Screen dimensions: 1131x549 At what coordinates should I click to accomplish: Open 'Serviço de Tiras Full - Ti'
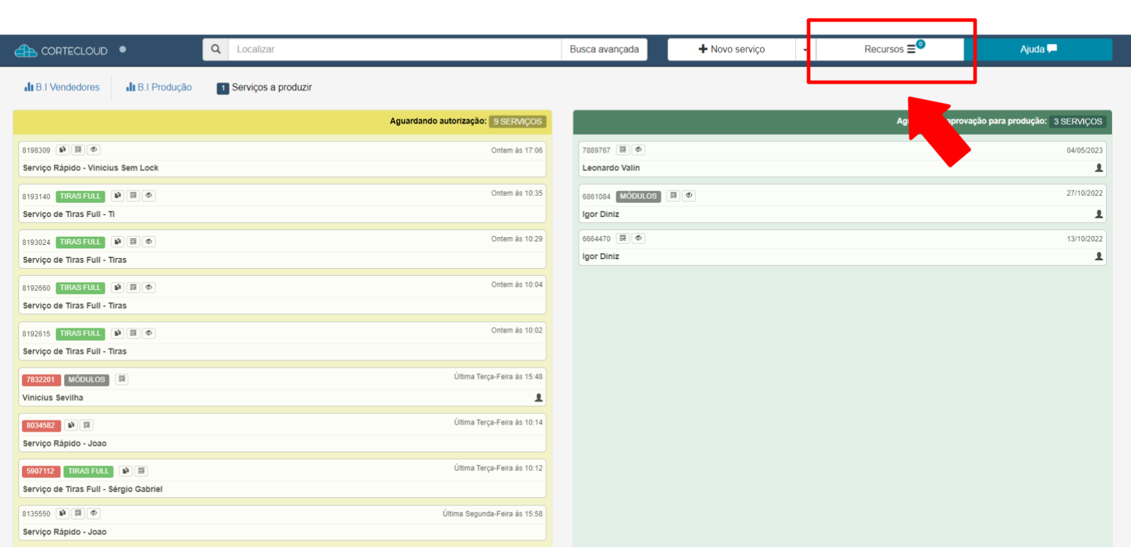69,214
